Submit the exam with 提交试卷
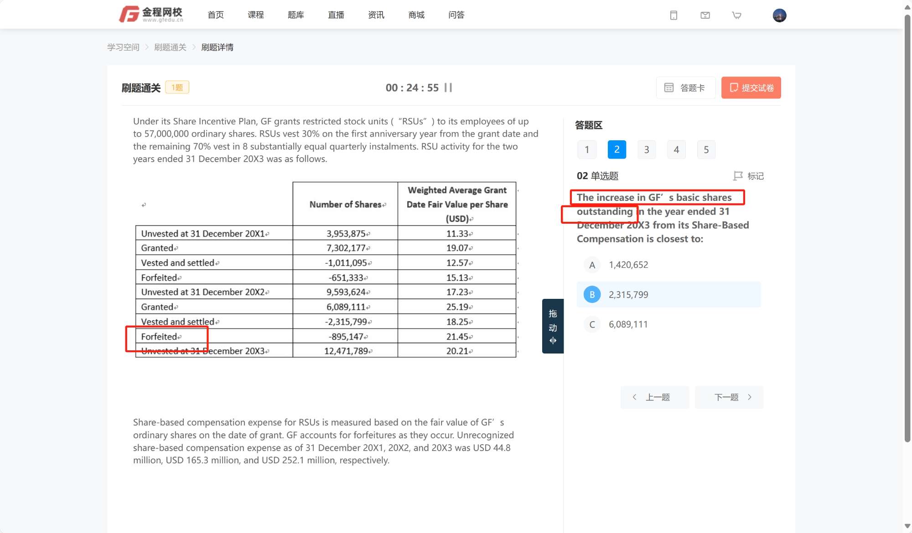The image size is (912, 533). pyautogui.click(x=751, y=87)
